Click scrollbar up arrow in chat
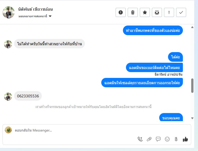Screen dimensions: 198x151 coord(192,27)
